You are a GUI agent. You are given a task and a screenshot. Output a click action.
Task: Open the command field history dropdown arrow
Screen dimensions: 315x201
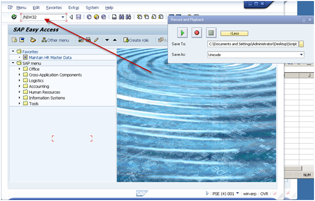[x=63, y=17]
